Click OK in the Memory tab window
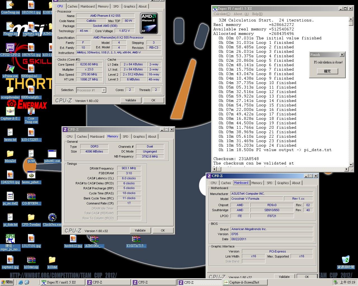Viewport: 358px width, 286px height. 163,230
